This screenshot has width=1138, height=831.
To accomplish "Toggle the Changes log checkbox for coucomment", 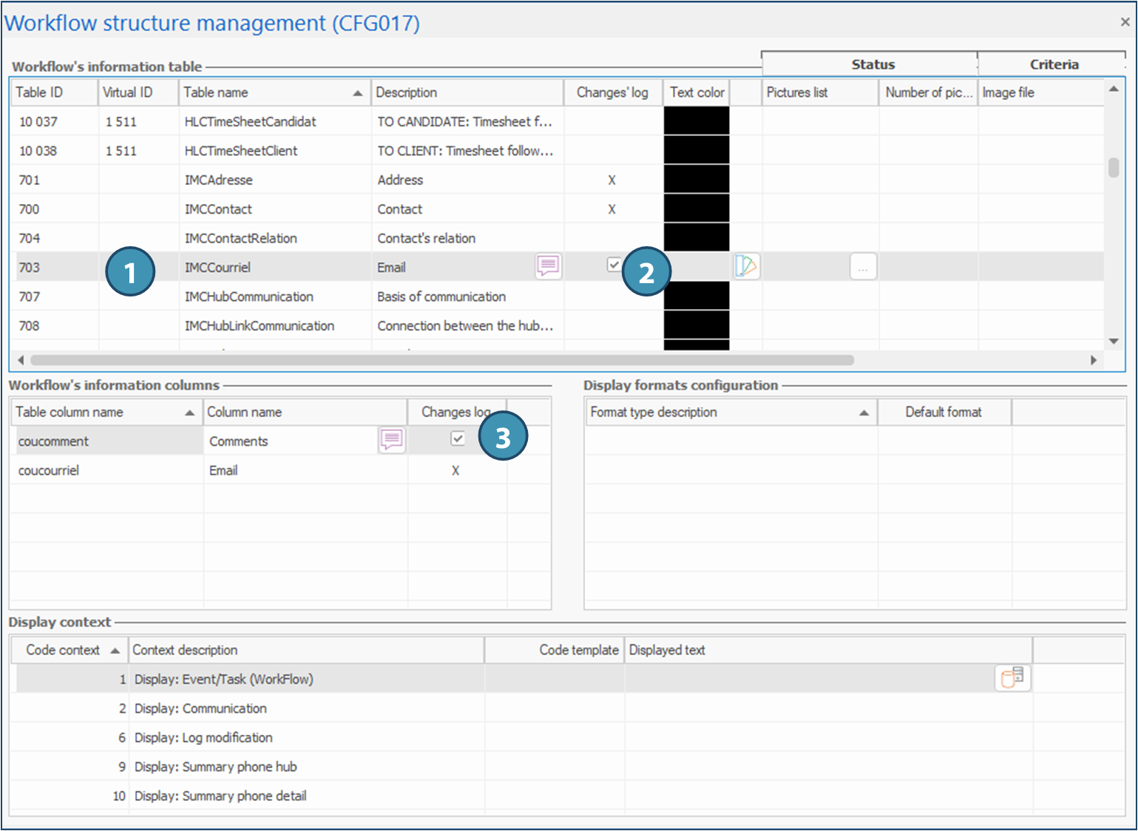I will [458, 439].
